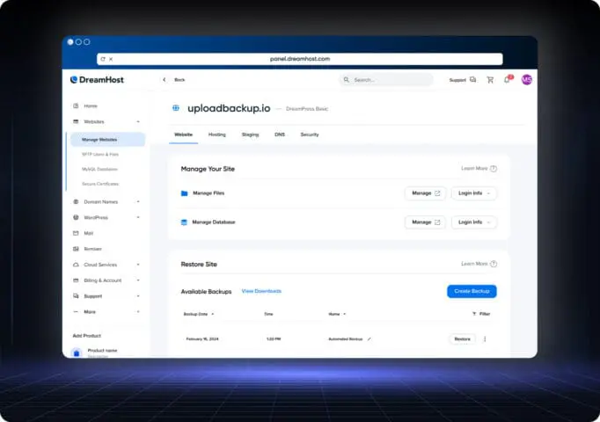Switch to the Security tab
Screen dimensions: 600x422
pyautogui.click(x=310, y=135)
